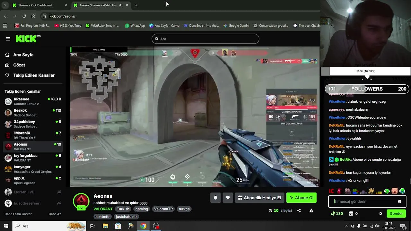
Task: Open Takip Edilen Kanallar page
Action: click(34, 75)
